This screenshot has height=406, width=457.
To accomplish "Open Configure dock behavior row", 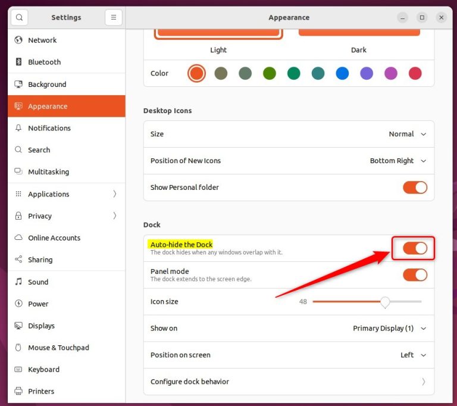I will (x=289, y=382).
